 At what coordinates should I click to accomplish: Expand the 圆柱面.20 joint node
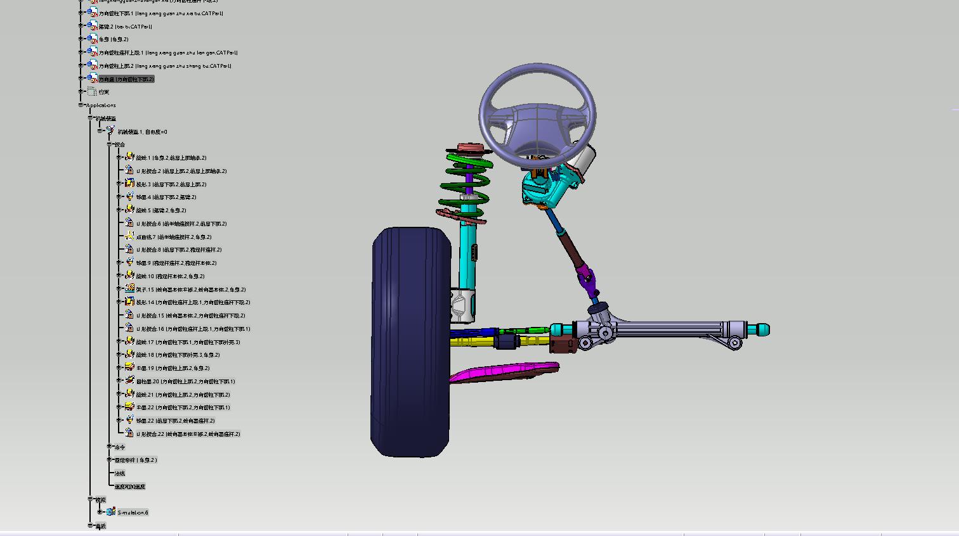pyautogui.click(x=119, y=381)
